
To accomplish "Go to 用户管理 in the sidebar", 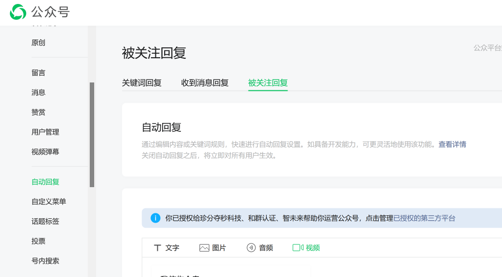I will click(x=45, y=132).
